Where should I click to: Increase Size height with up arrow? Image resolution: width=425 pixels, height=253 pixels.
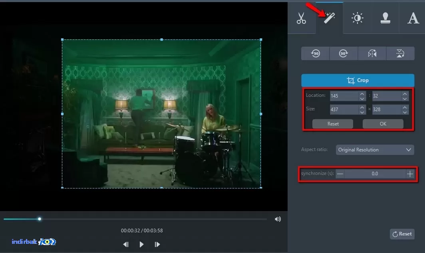(405, 107)
